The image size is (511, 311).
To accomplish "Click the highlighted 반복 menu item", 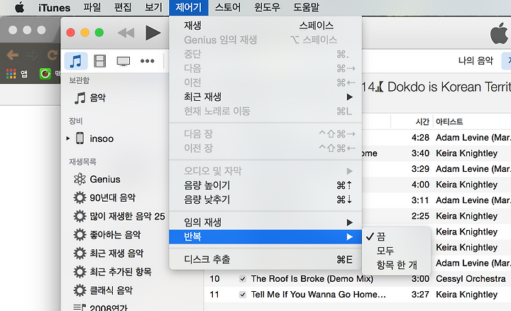I will click(x=265, y=236).
